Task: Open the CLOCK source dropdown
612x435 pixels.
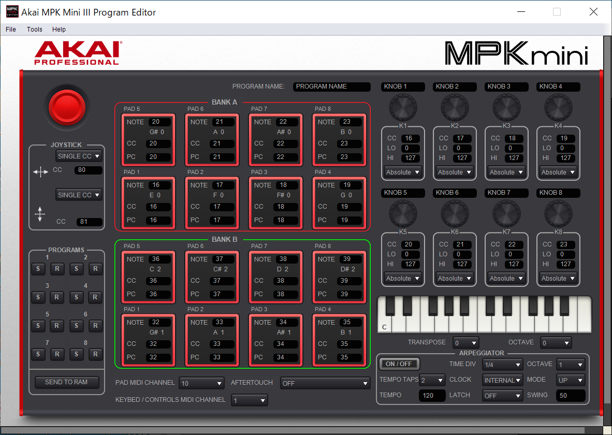Action: click(502, 380)
